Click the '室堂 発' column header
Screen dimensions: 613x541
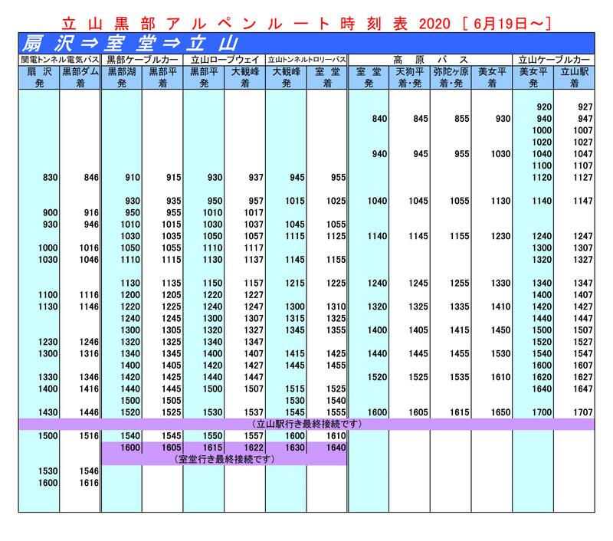[x=369, y=77]
